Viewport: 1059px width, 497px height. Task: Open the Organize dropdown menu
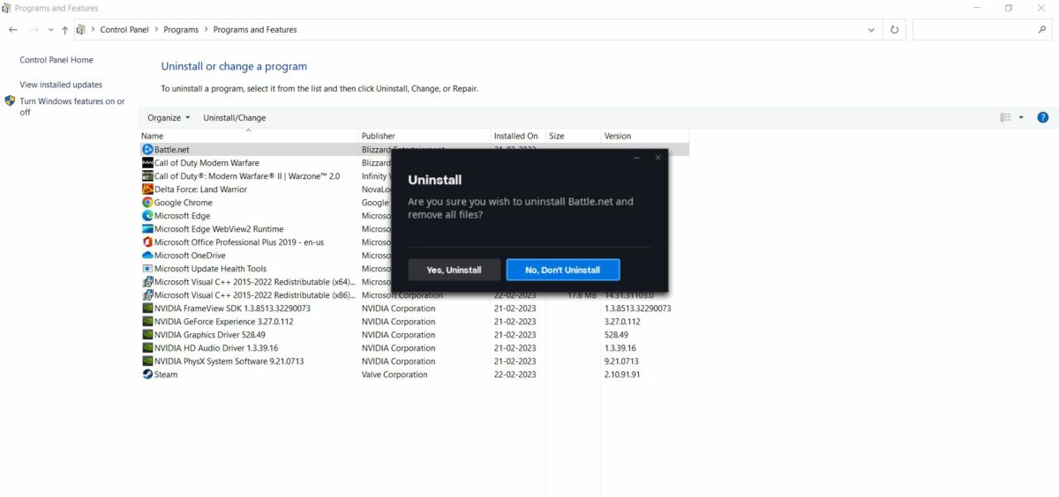tap(169, 117)
